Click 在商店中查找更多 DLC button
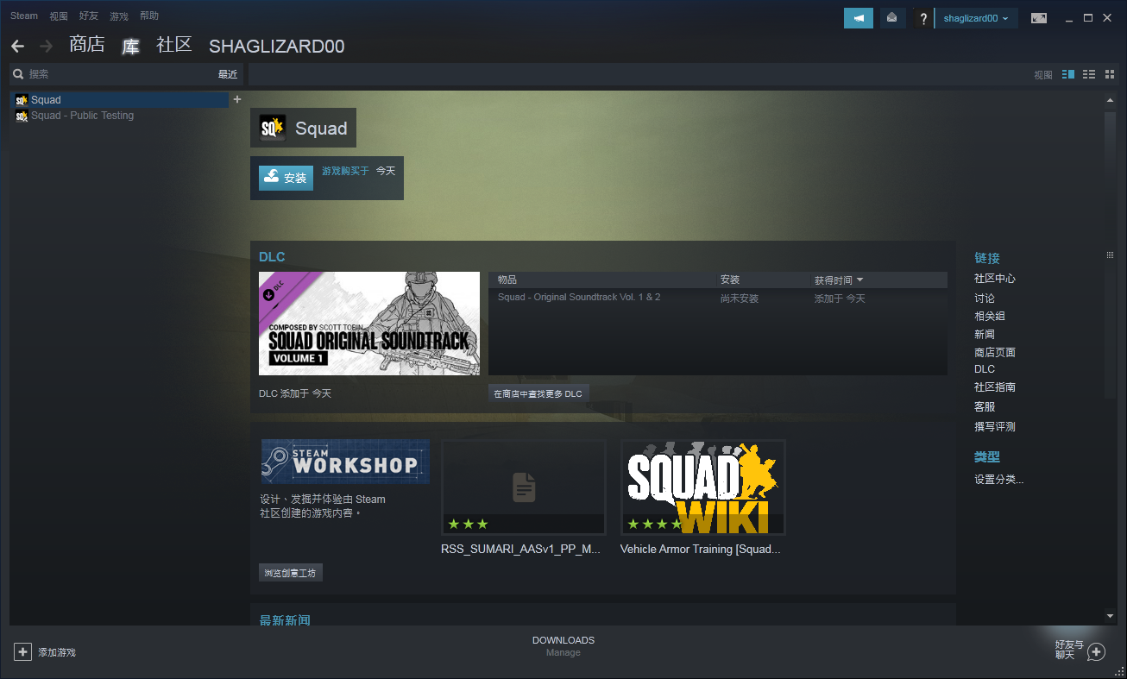This screenshot has width=1127, height=679. pos(538,393)
